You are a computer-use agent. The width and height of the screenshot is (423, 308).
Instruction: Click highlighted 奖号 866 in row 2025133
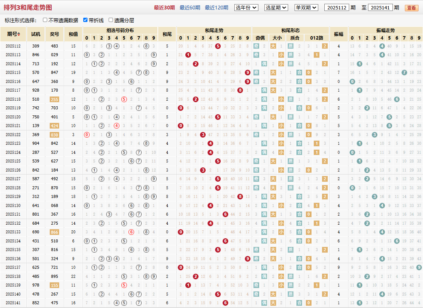(x=55, y=232)
